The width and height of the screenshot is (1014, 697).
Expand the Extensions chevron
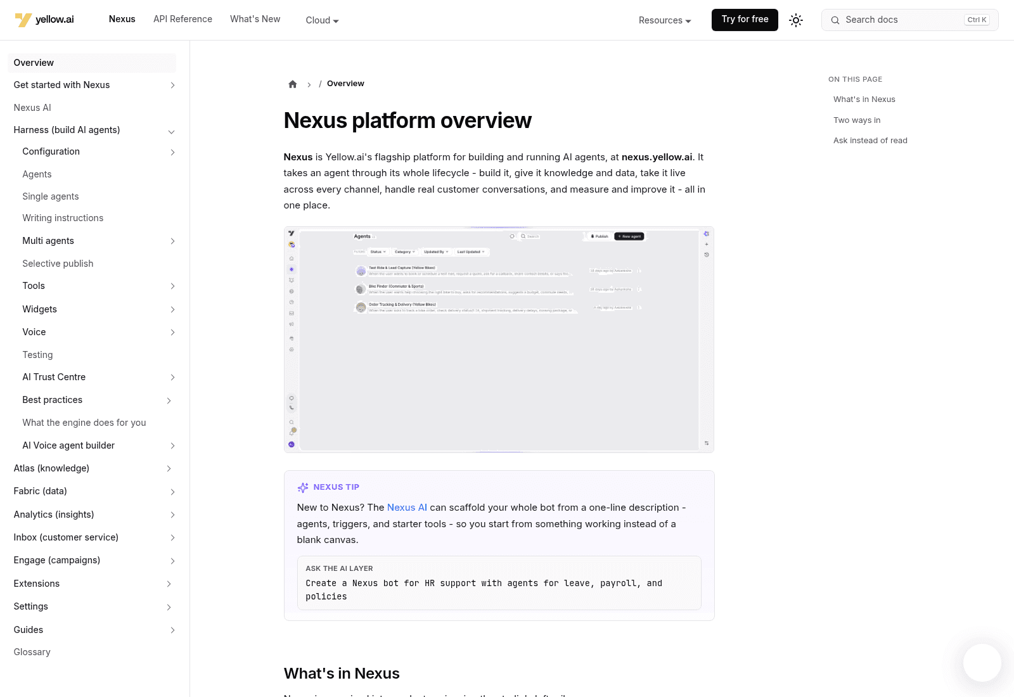pos(169,584)
